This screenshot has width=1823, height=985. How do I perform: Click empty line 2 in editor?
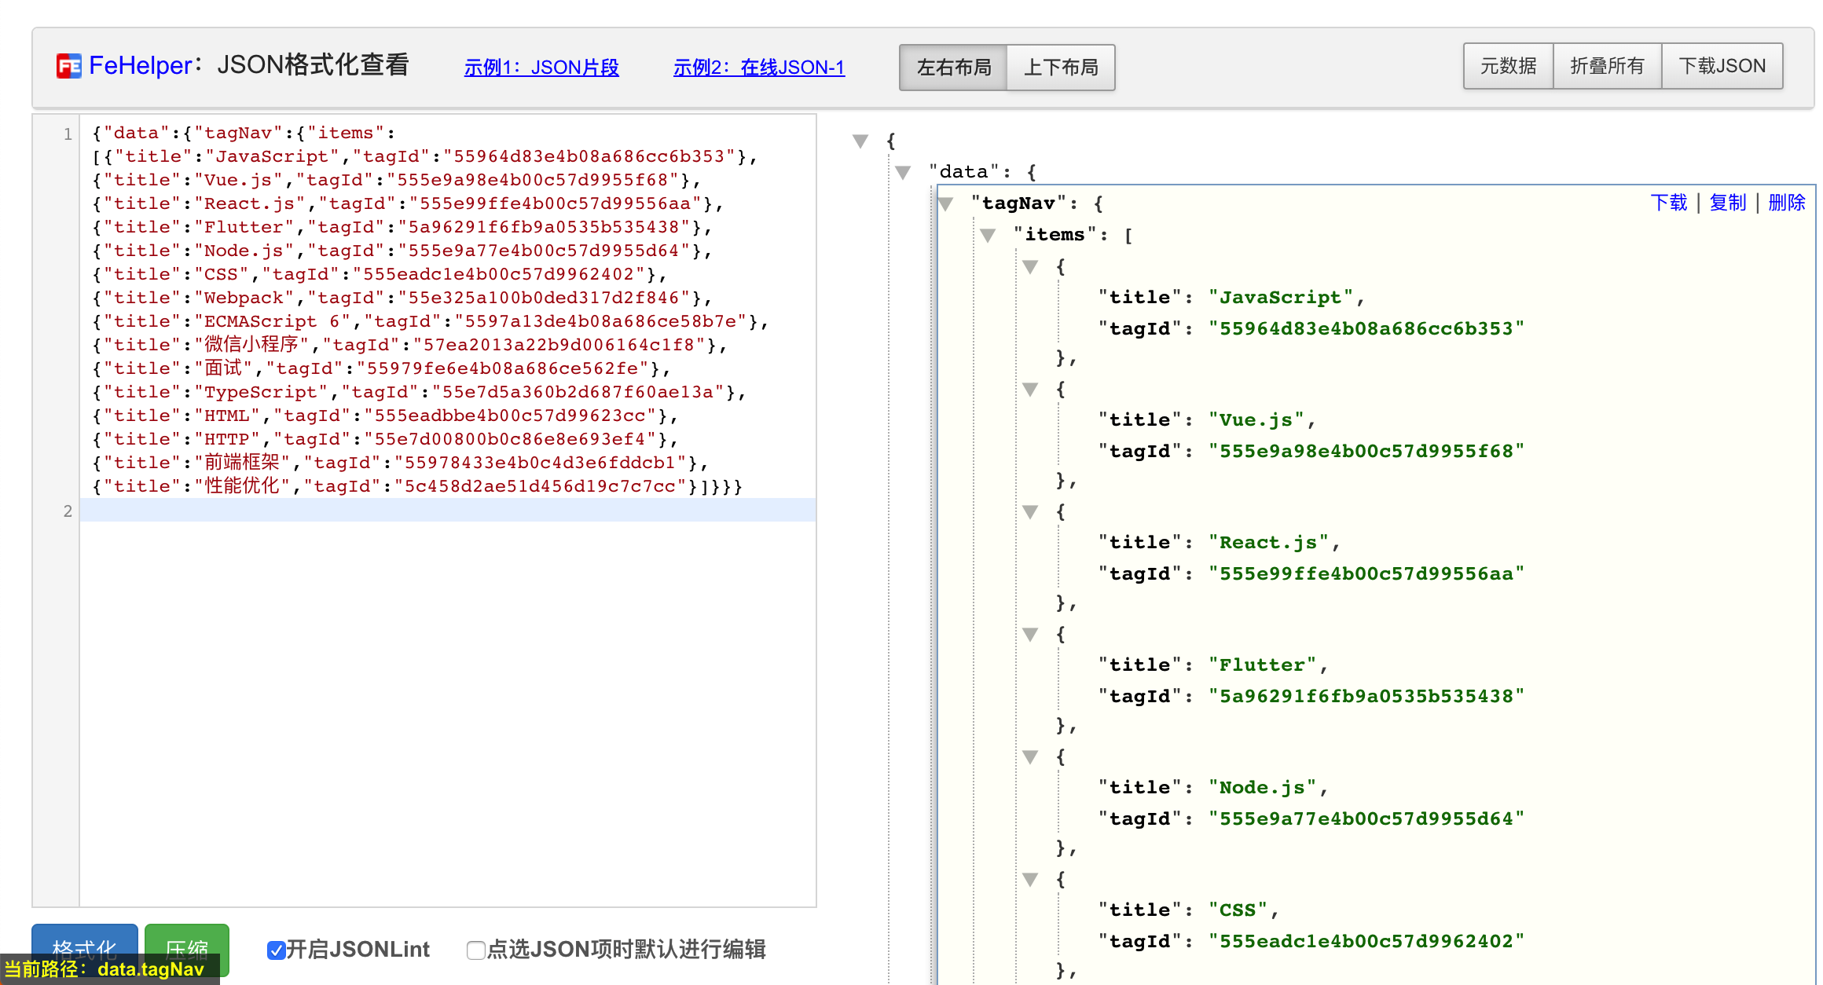pos(448,511)
